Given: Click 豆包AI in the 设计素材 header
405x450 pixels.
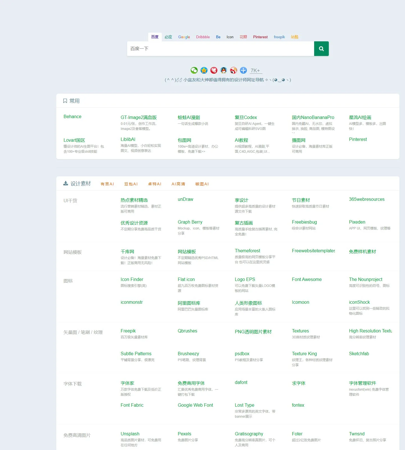Looking at the screenshot, I should 131,184.
